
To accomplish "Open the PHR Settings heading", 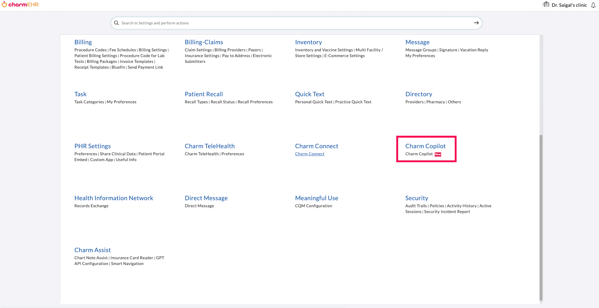I will click(93, 146).
